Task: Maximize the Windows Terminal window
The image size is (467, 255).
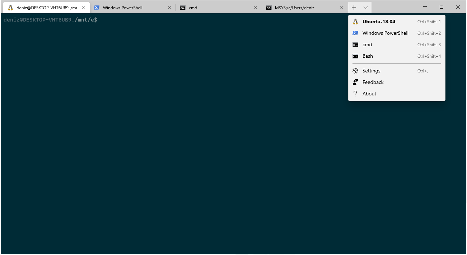Action: click(442, 7)
